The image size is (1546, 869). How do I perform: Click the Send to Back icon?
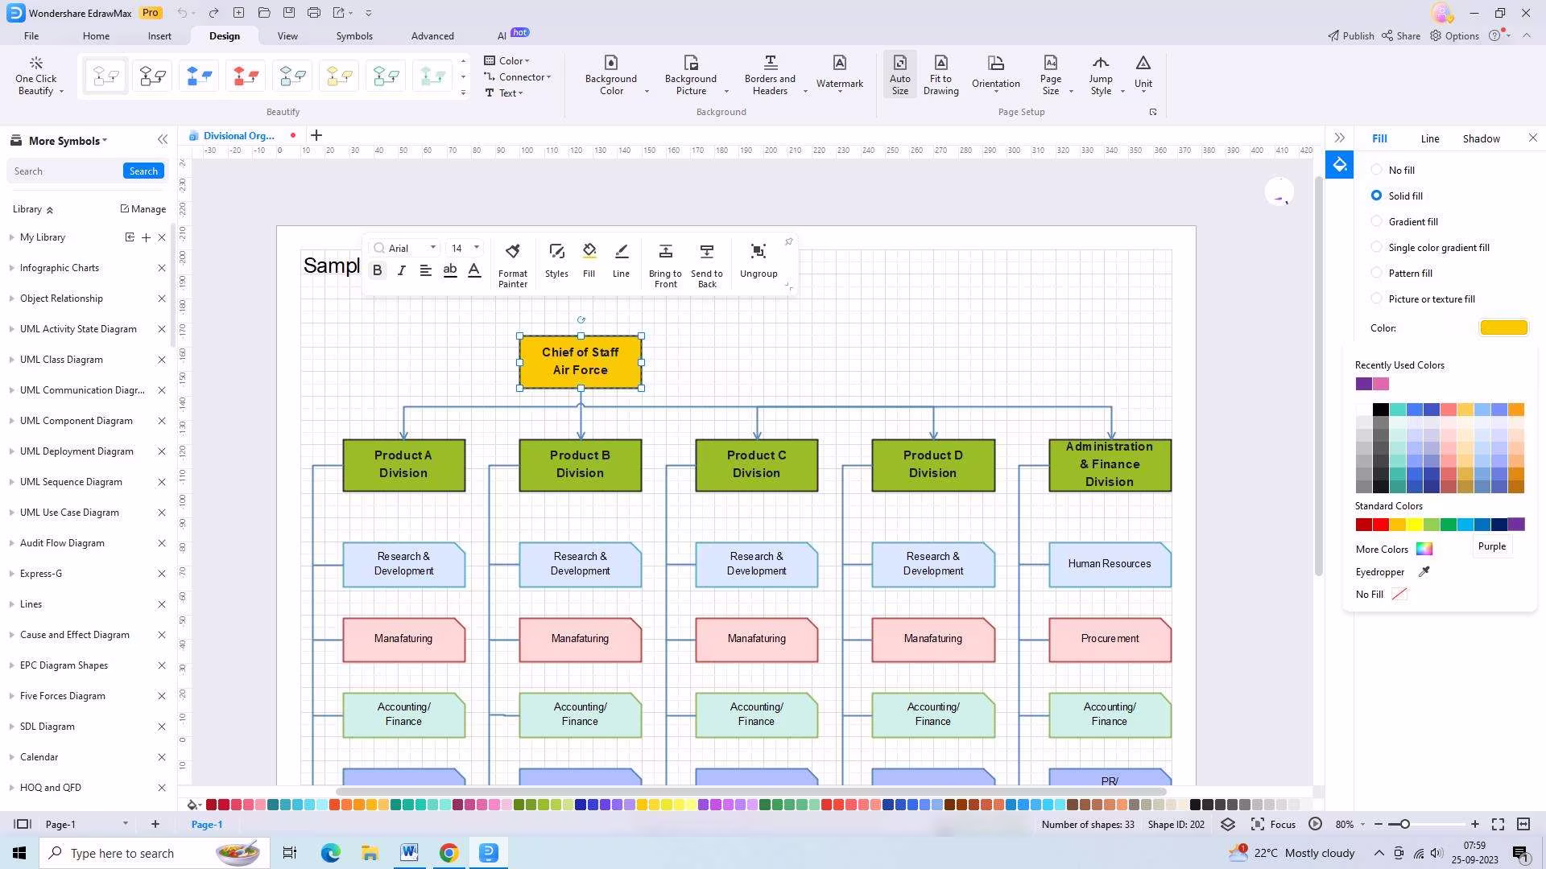706,252
